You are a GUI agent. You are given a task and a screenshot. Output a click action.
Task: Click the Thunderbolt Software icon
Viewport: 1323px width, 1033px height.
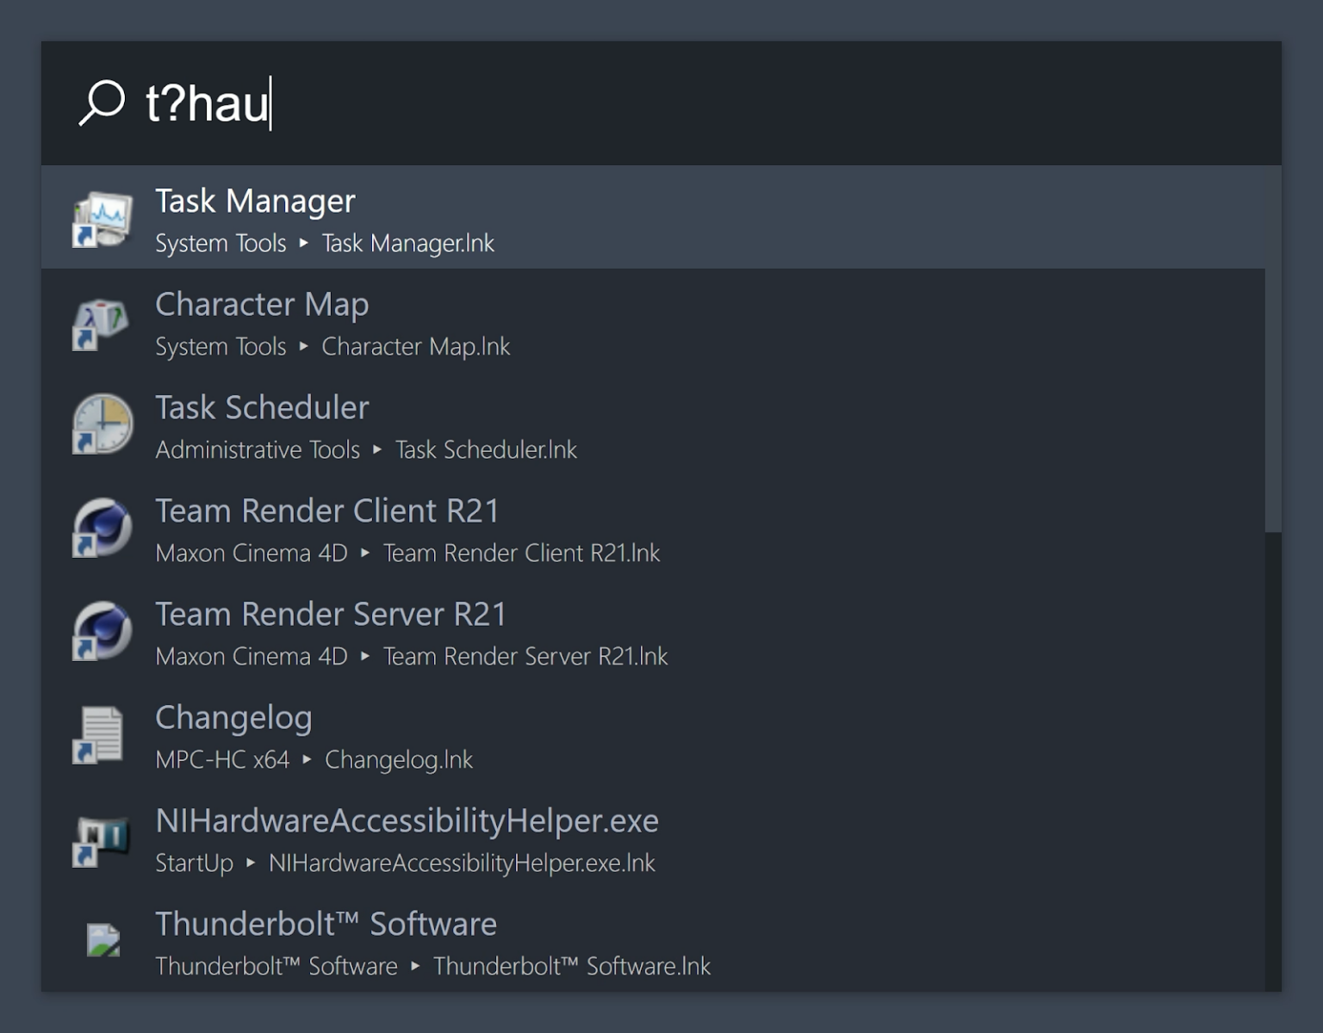[x=102, y=940]
